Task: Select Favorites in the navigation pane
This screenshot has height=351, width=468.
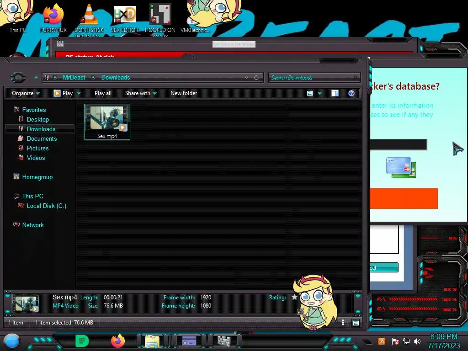Action: pos(34,110)
